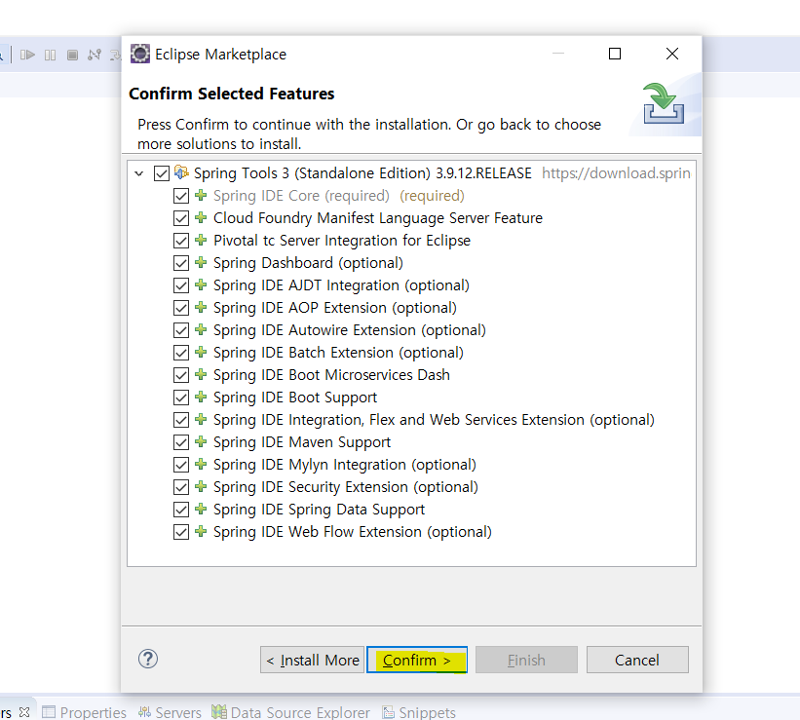The height and width of the screenshot is (720, 800).
Task: Click the Spring Tools 3 package icon
Action: pos(181,172)
